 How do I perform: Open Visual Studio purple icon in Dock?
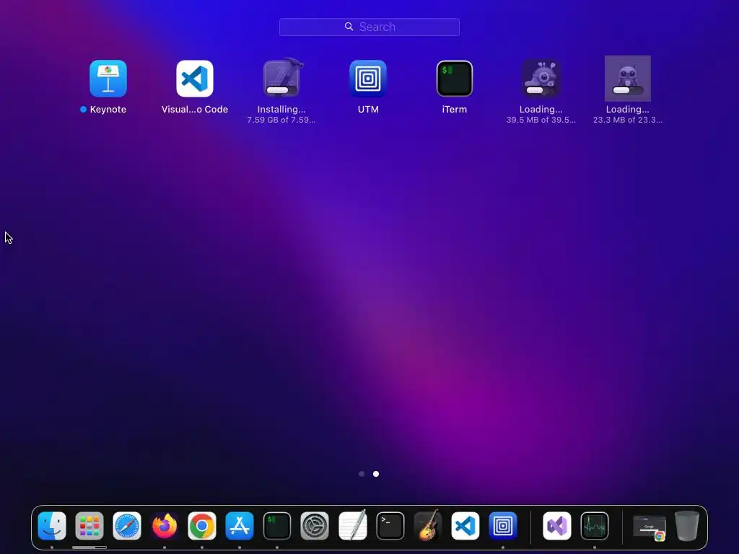[557, 526]
